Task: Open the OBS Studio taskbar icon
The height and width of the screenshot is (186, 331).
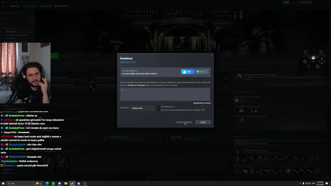Action: click(85, 183)
